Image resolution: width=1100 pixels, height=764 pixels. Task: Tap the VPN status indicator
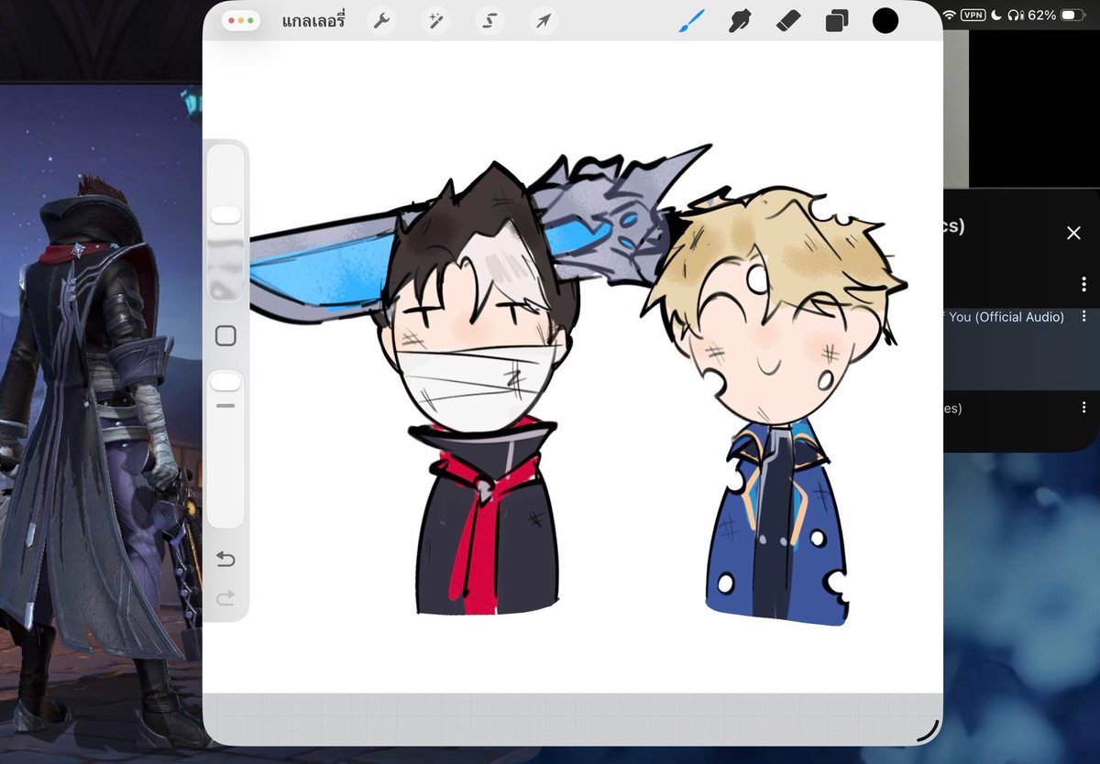[973, 15]
